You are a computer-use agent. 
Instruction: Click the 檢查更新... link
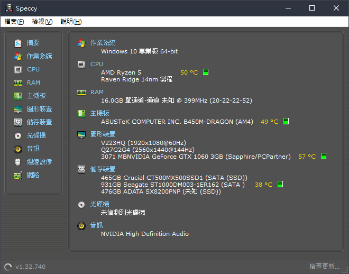(x=324, y=266)
